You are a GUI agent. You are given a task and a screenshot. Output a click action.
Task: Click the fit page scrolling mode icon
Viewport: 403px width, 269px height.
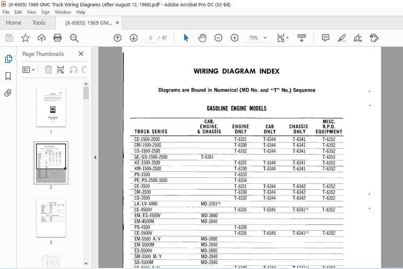(x=281, y=38)
